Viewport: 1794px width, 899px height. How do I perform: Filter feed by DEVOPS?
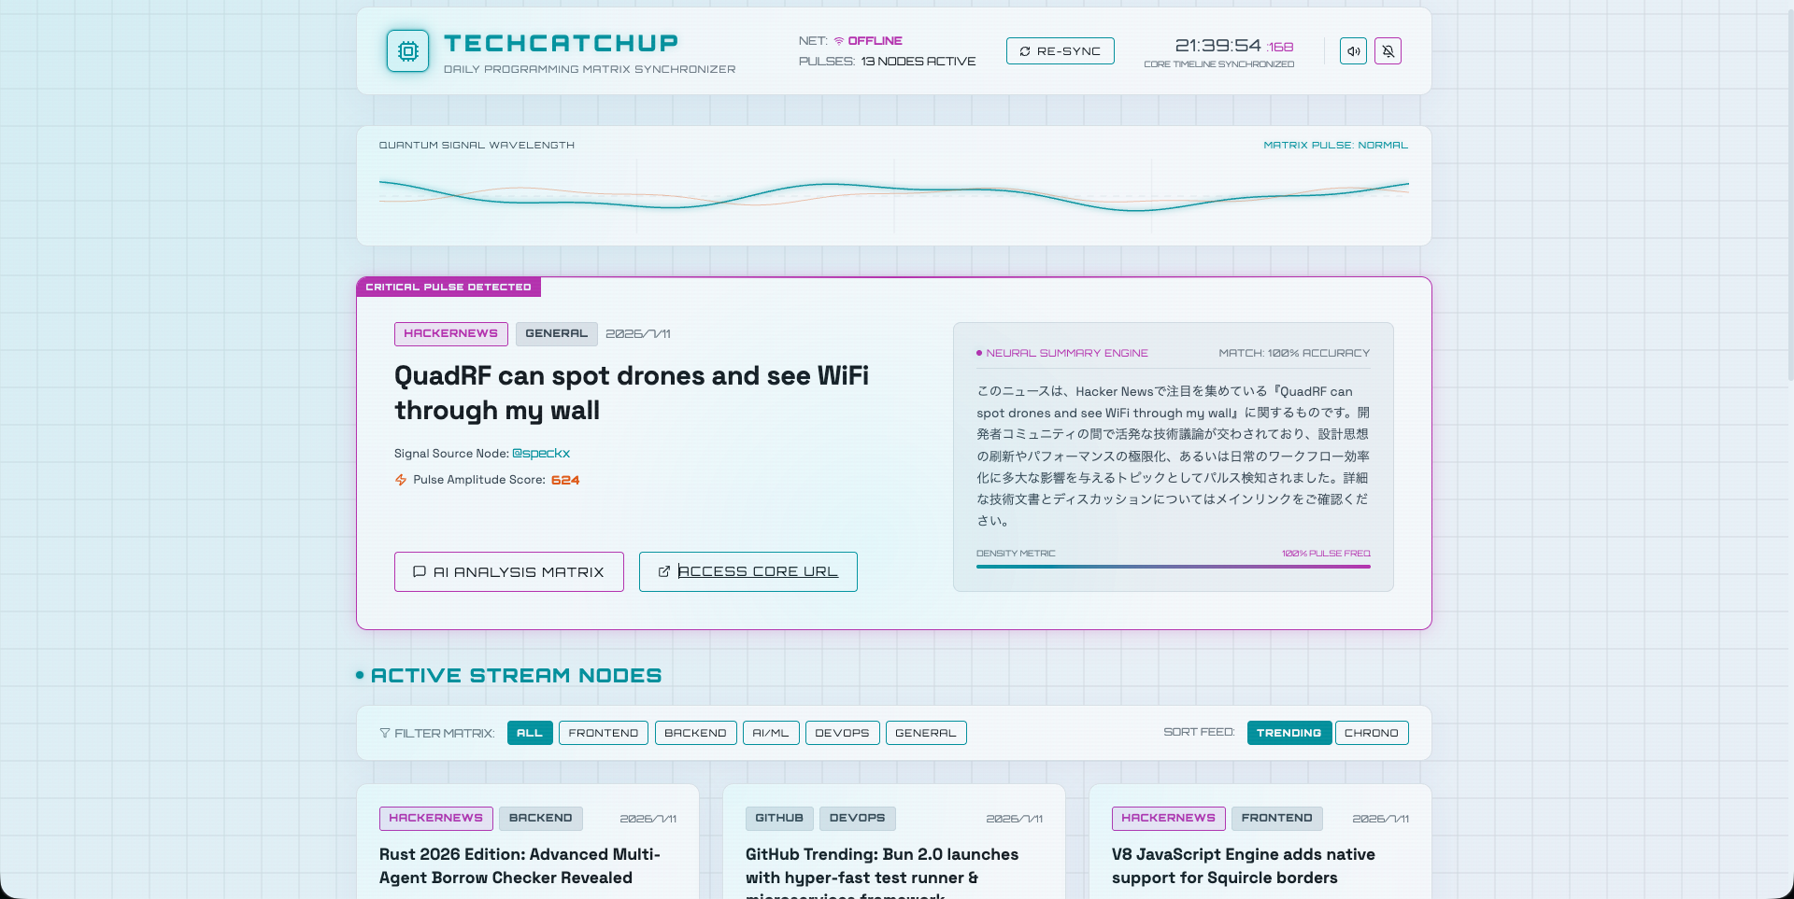842,733
